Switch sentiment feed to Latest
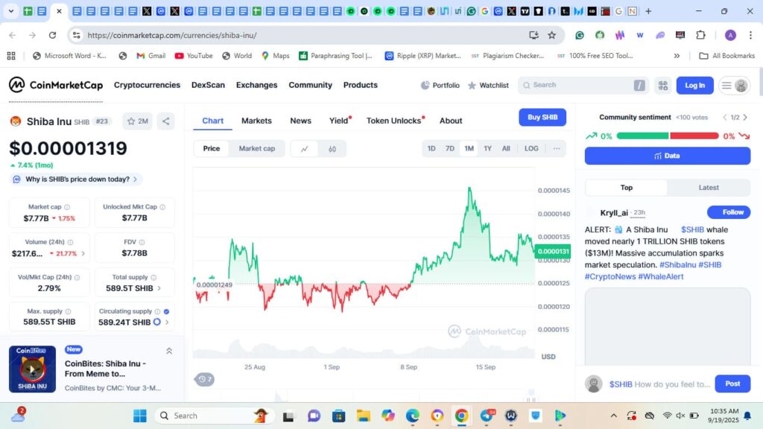Screen dimensions: 763x429 pos(709,188)
